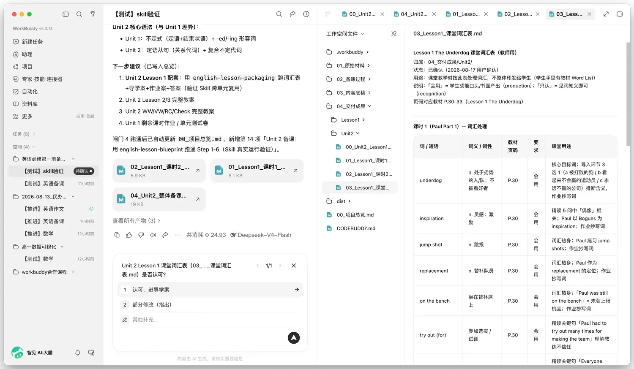Copy the assistant message with the copy icon
The height and width of the screenshot is (369, 634).
click(x=117, y=235)
